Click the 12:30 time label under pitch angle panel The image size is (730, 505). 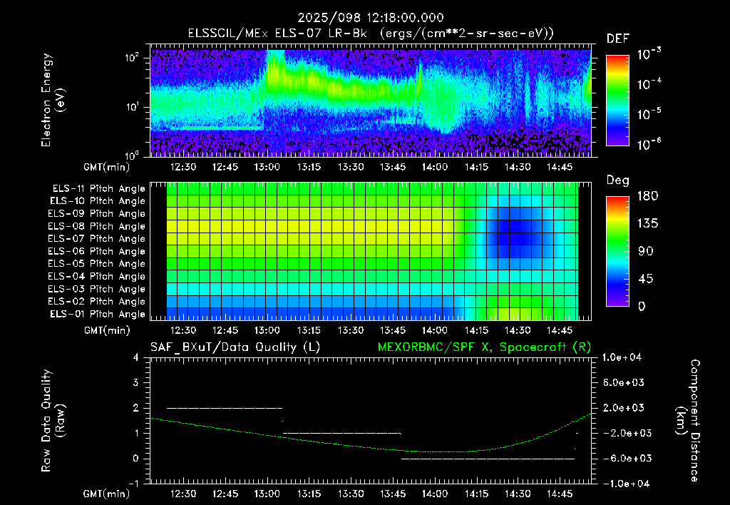183,330
